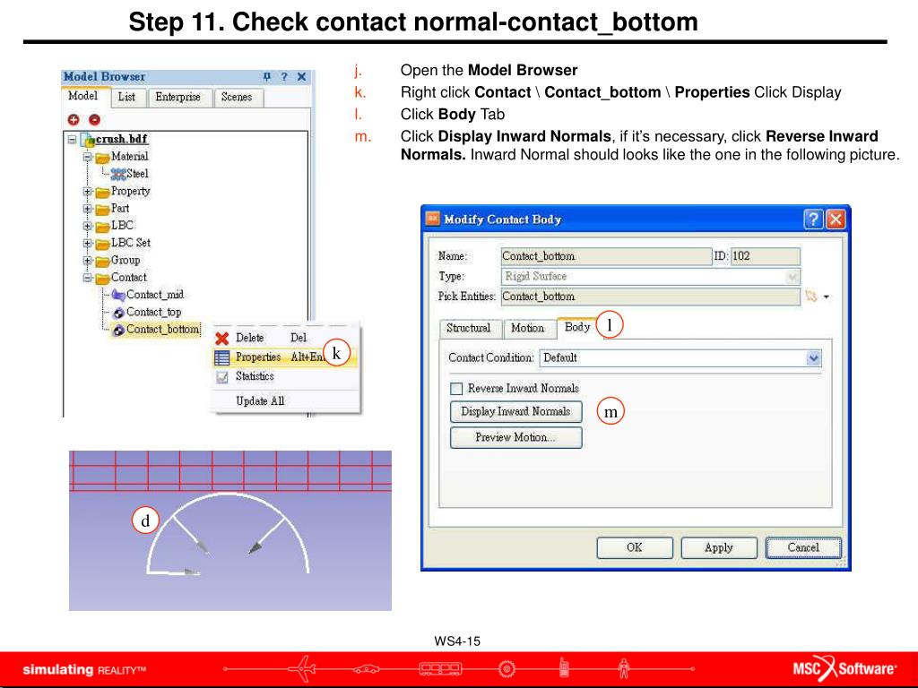
Task: Click the Material folder icon
Action: [x=102, y=157]
